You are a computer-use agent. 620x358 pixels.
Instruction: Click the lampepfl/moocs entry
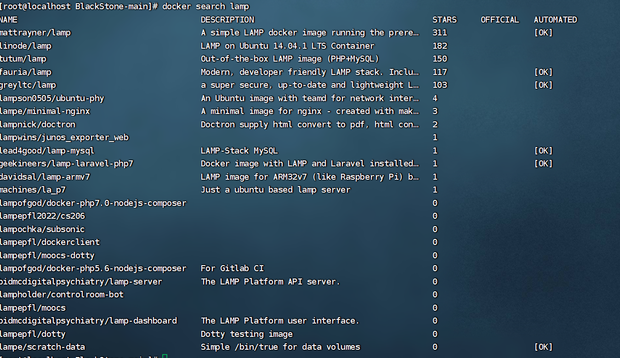(x=33, y=308)
